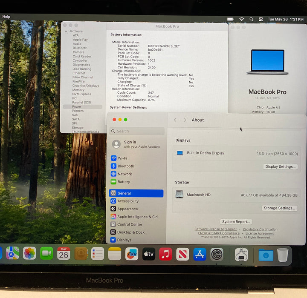
Task: Click Macintosh HD drive icon
Action: coord(180,195)
